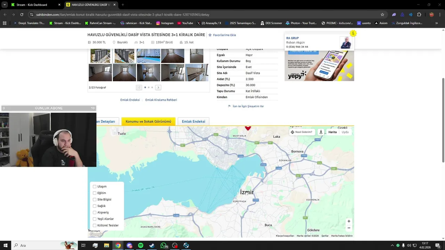
Task: Switch to the Emlak Endeksi tab
Action: tap(193, 122)
